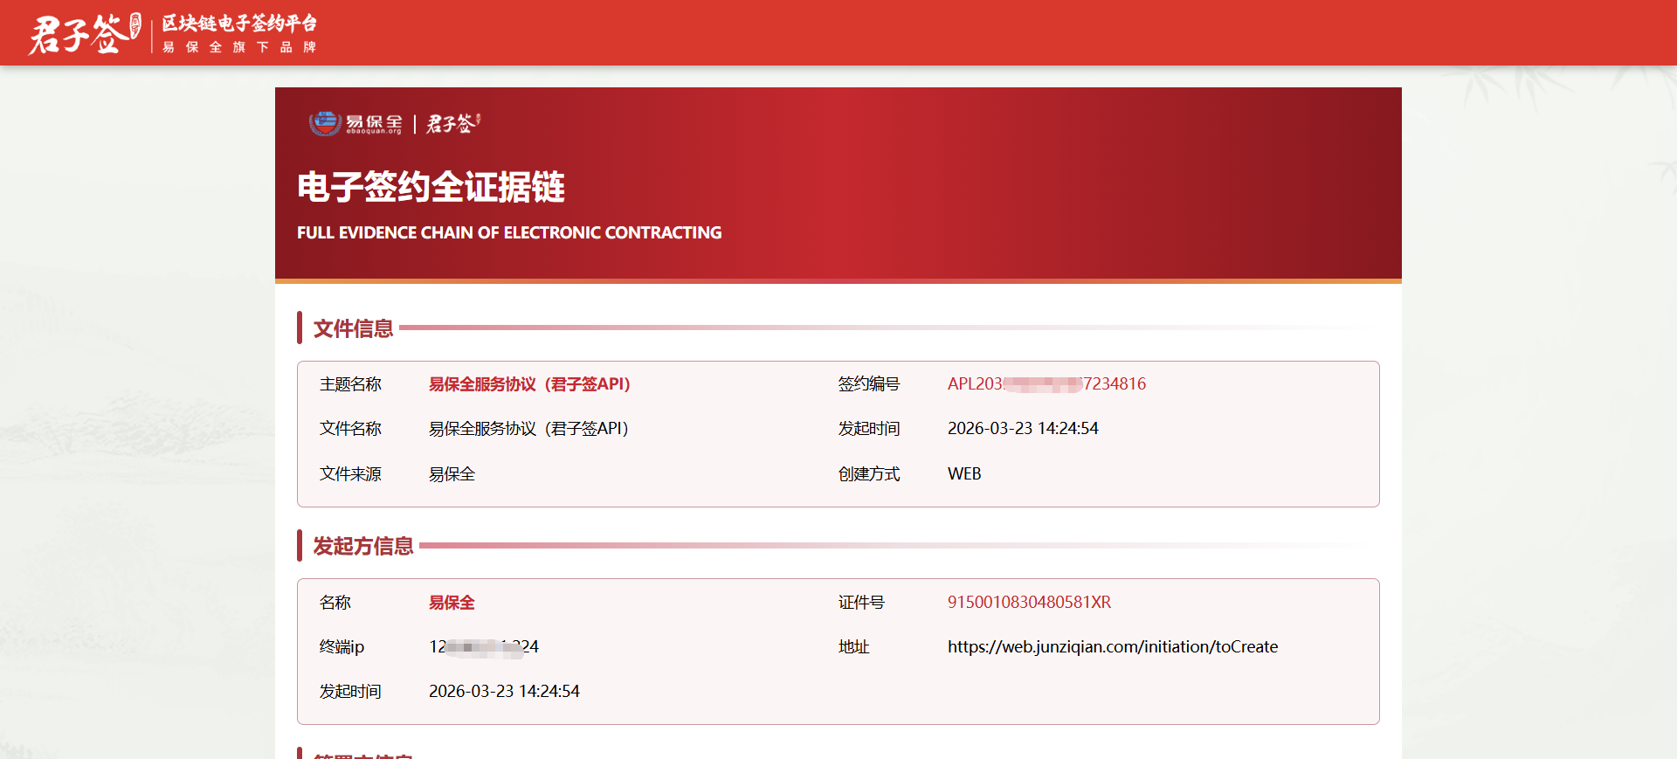Image resolution: width=1677 pixels, height=759 pixels.
Task: Click the 电子签约全证据链 banner title
Action: (431, 187)
